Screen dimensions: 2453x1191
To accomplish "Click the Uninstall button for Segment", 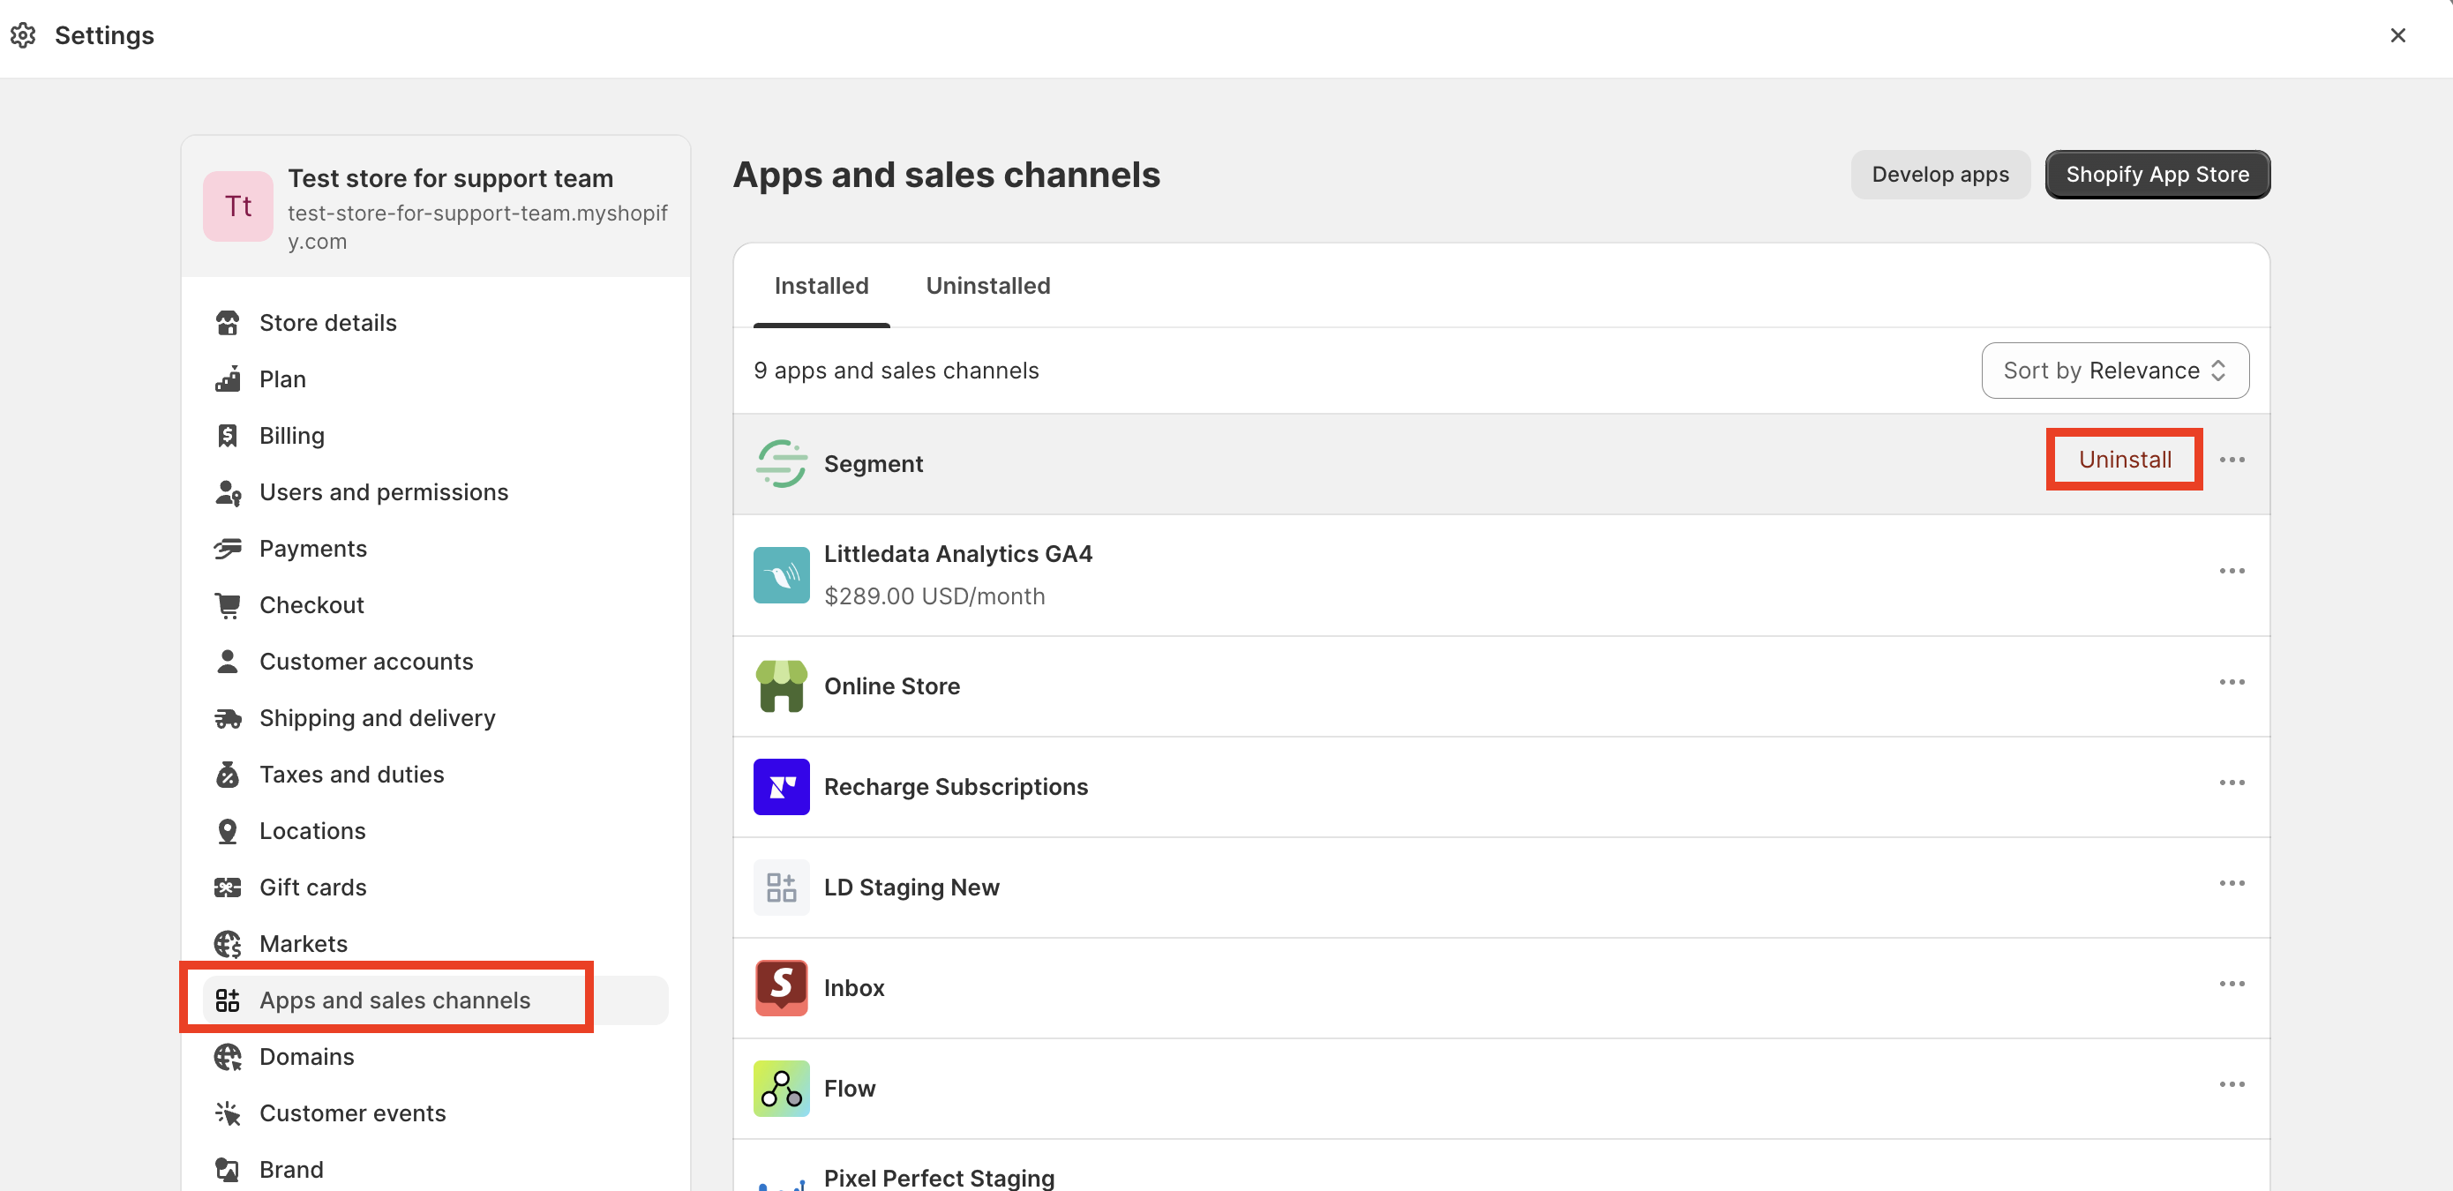I will 2125,460.
